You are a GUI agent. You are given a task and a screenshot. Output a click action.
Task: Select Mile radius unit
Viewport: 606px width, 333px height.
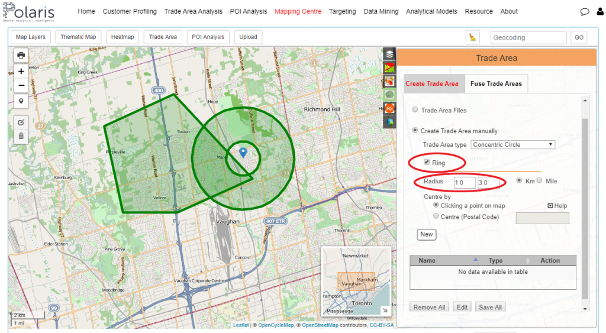[540, 180]
